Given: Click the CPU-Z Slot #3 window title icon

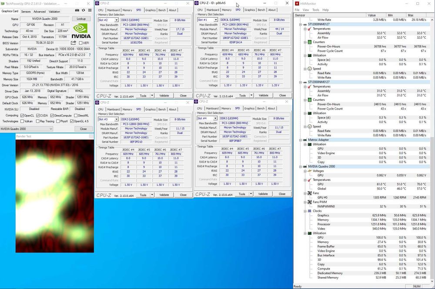Looking at the screenshot, I should pos(97,103).
